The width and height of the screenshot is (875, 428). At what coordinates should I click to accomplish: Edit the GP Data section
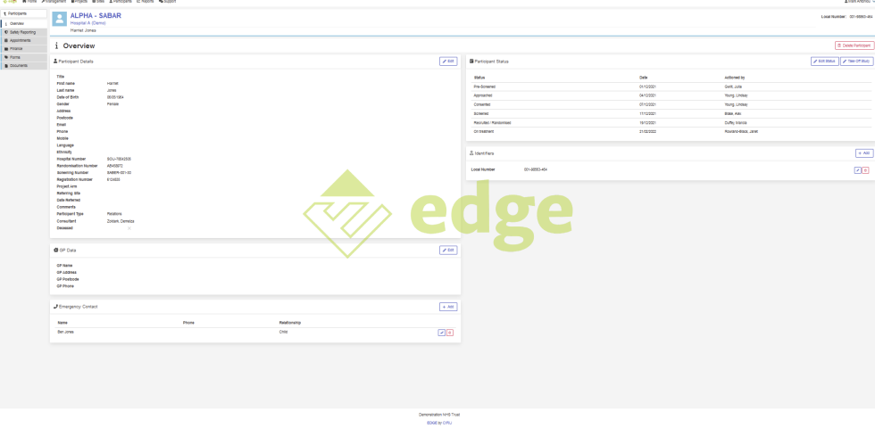tap(448, 251)
